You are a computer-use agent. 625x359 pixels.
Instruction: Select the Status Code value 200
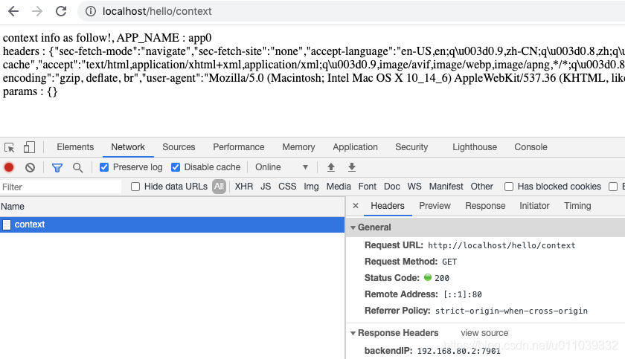442,278
